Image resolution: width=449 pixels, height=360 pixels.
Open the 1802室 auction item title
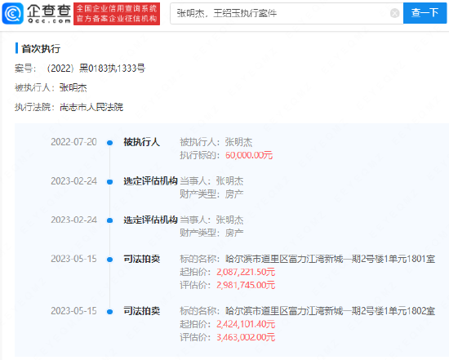point(330,311)
